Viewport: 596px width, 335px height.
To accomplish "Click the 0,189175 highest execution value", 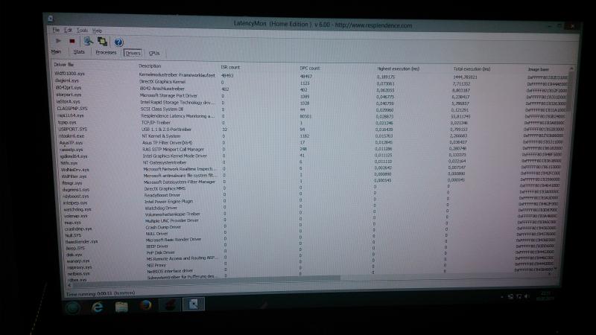I will (385, 77).
